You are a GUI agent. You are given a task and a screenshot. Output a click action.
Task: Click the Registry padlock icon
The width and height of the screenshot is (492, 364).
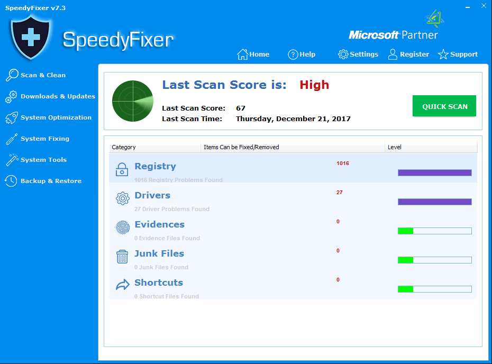pyautogui.click(x=122, y=169)
